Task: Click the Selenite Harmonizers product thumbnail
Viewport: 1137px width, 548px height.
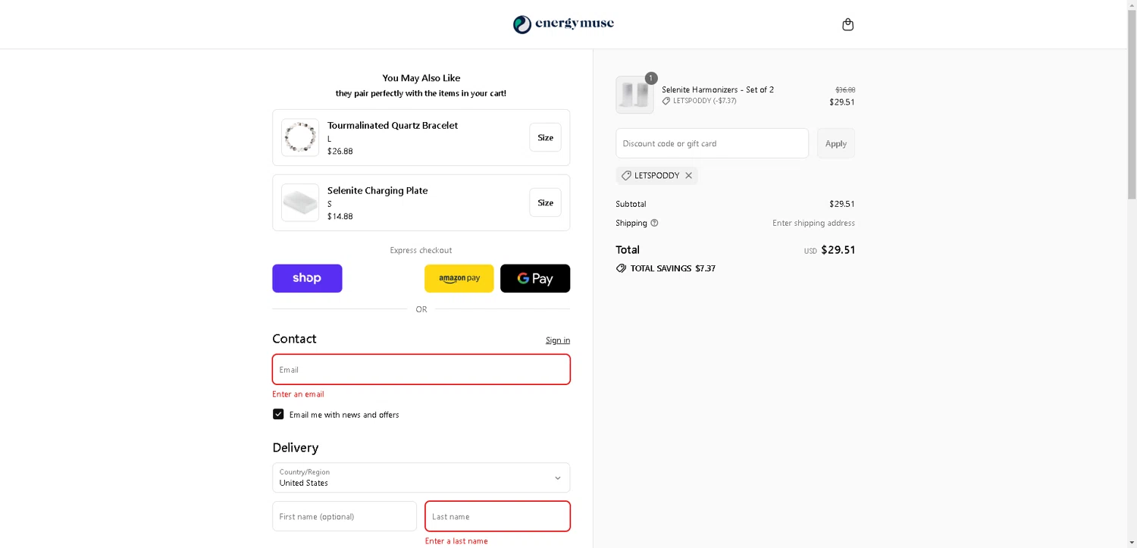Action: coord(634,95)
